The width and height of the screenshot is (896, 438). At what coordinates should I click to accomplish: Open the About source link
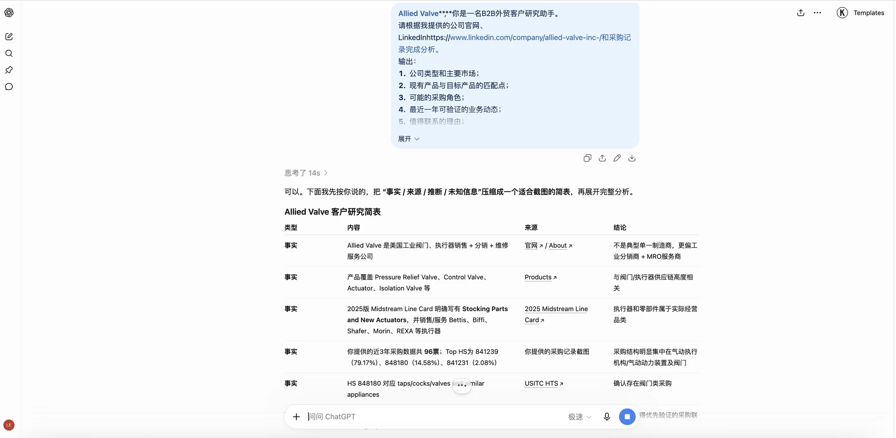pyautogui.click(x=560, y=246)
